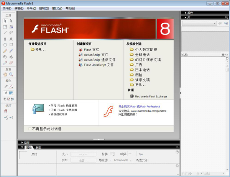Select the Paint Bucket tool
The width and height of the screenshot is (230, 177).
pyautogui.click(x=11, y=57)
